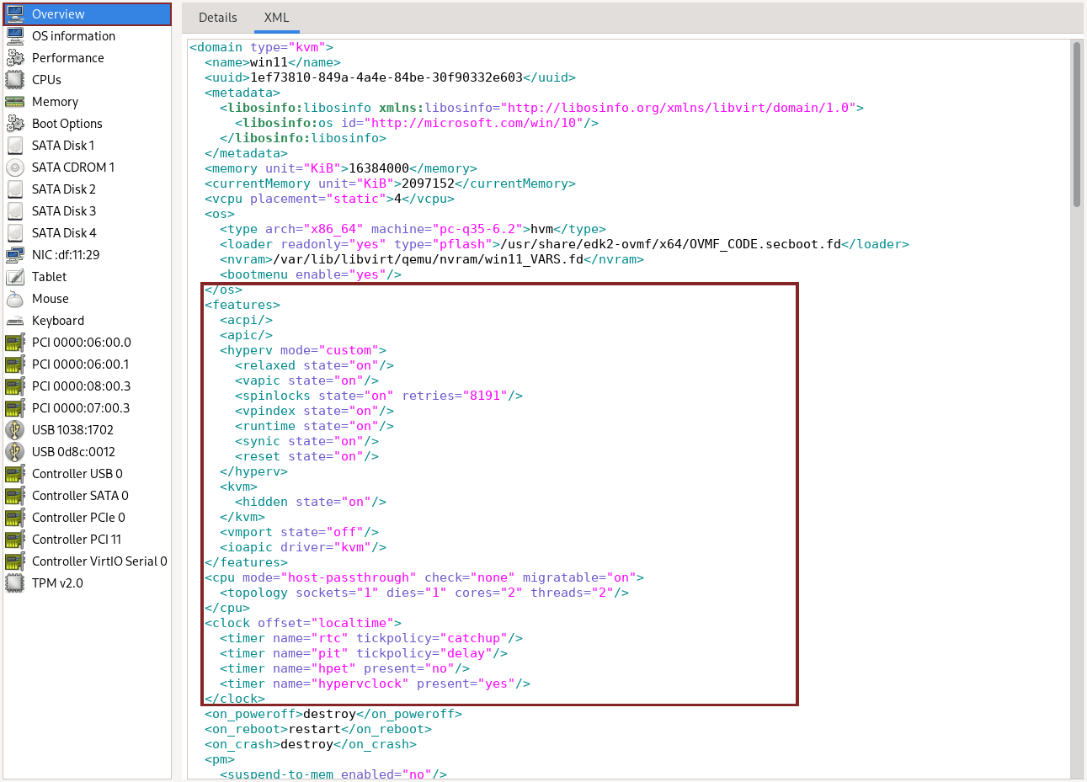Click the clock offset localtime line
Screen dimensions: 1087x782
[303, 623]
